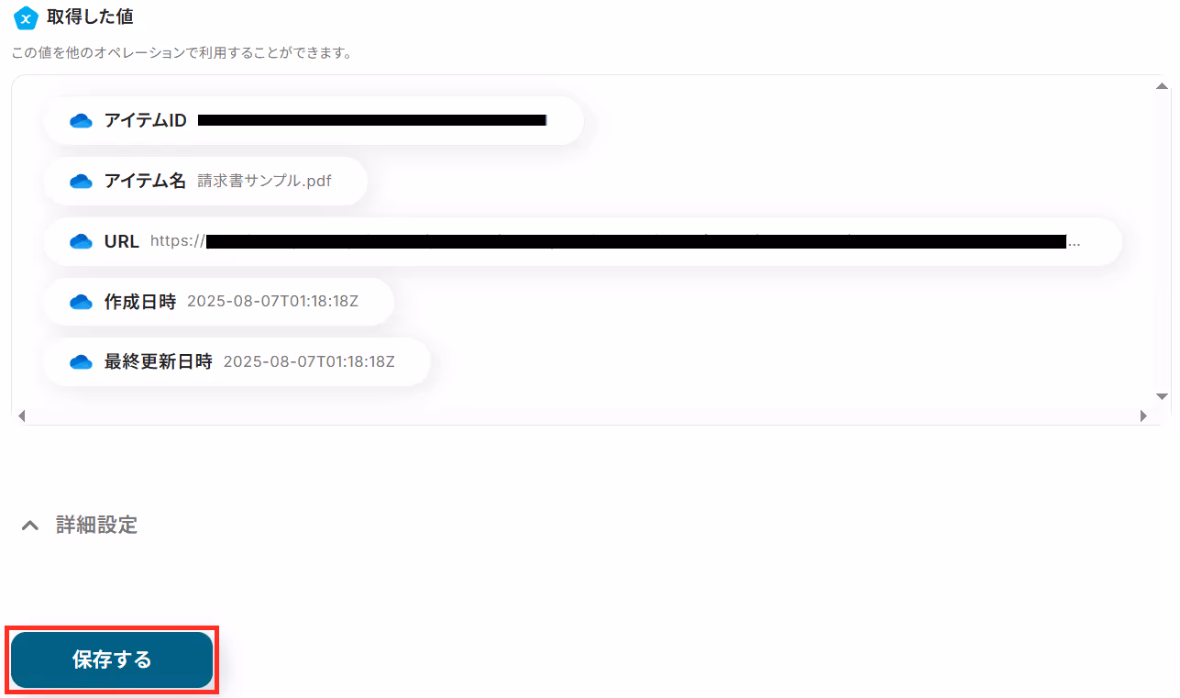Viewport: 1180px width, 698px height.
Task: Select the 請求書サンプル.pdf item name value
Action: (265, 182)
